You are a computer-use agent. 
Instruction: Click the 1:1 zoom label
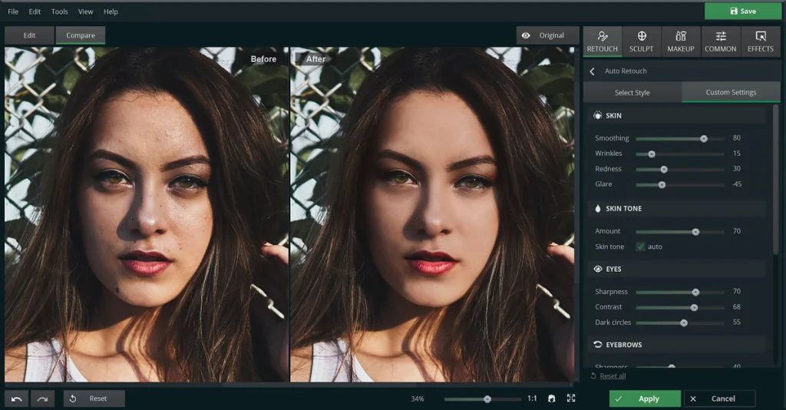532,398
